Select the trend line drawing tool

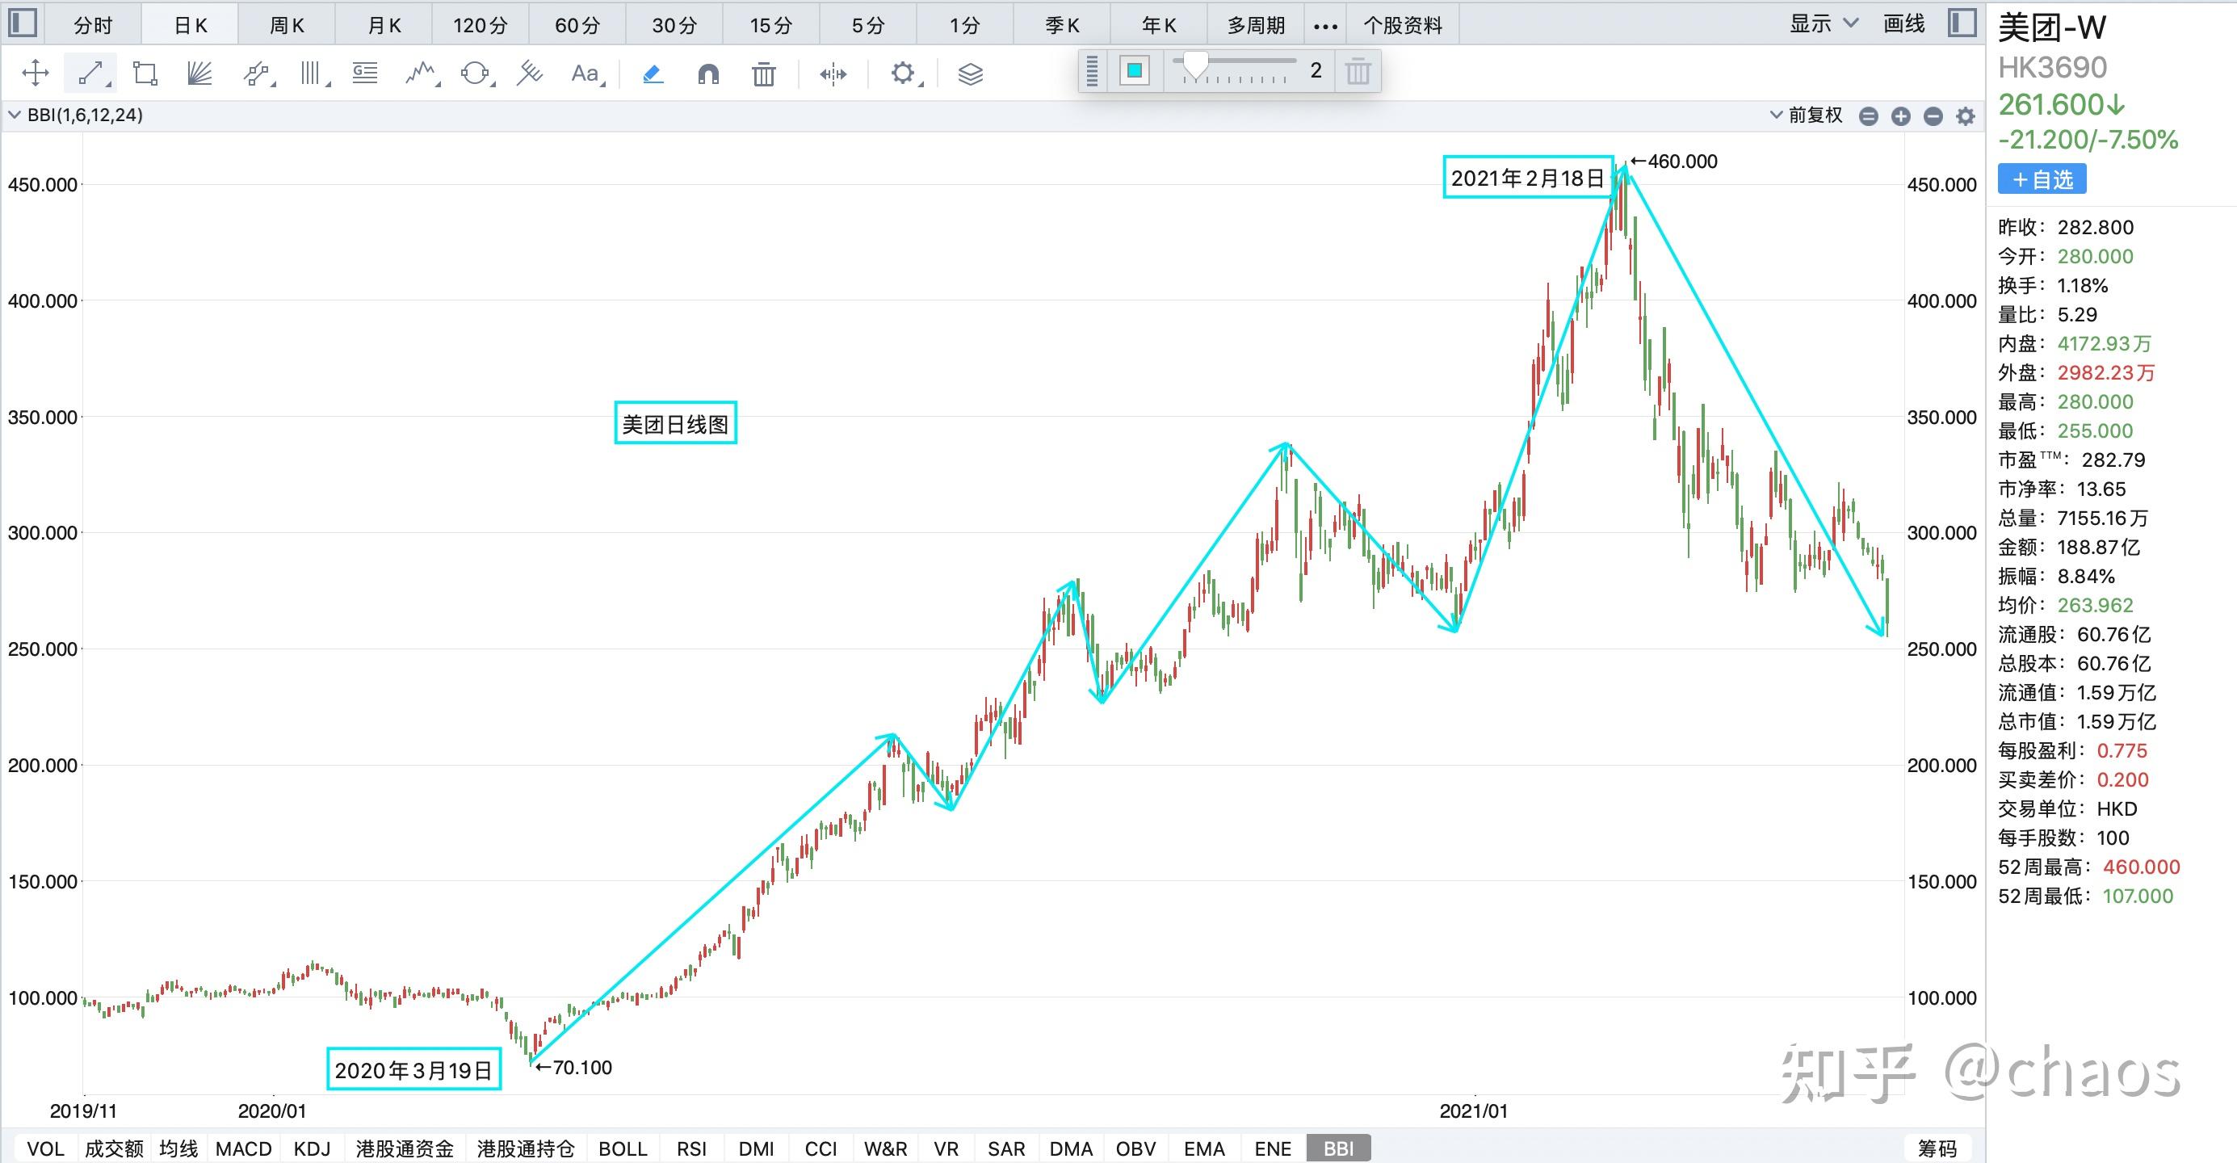pyautogui.click(x=90, y=73)
